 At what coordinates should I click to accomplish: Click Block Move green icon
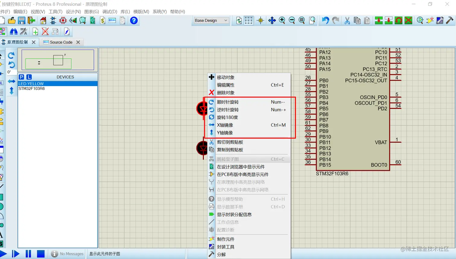(389, 20)
